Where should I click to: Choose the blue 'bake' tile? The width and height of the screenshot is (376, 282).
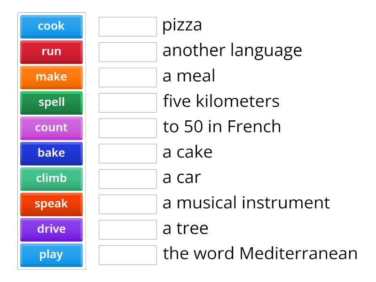pos(51,153)
